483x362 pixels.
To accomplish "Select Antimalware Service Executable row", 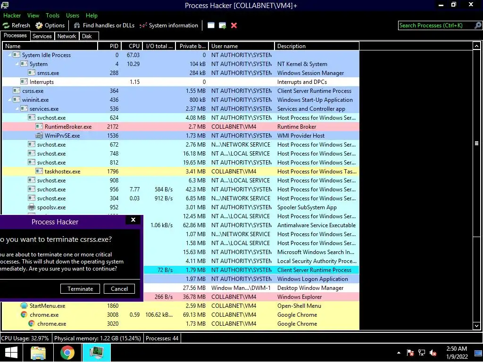I will coord(251,225).
